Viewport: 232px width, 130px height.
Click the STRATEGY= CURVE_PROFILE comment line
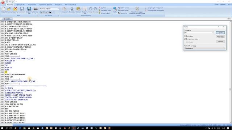point(20,90)
